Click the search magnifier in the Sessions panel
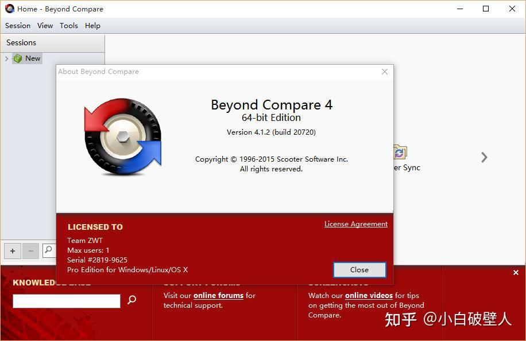 49,251
